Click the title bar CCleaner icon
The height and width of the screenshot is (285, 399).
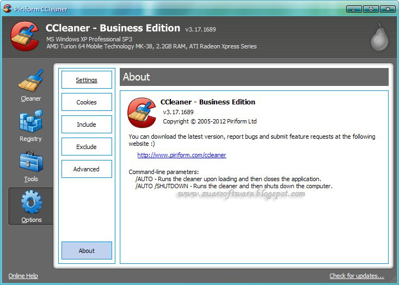(x=8, y=8)
